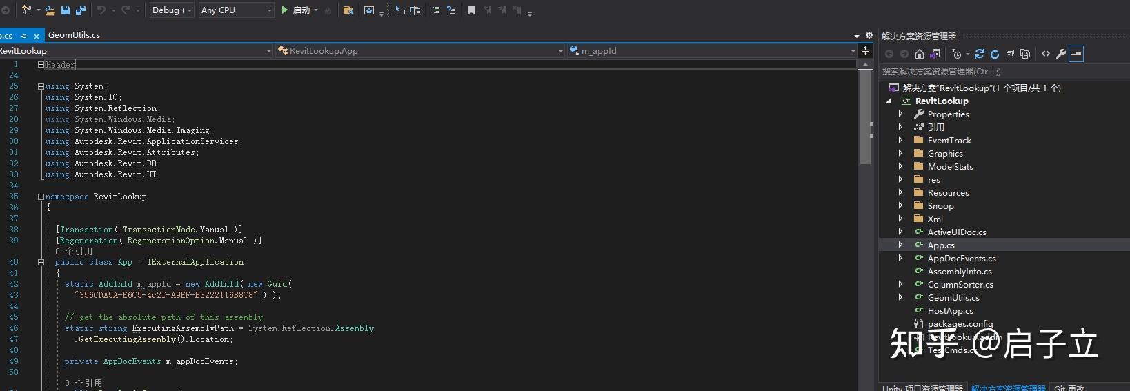This screenshot has width=1130, height=391.
Task: Toggle Preview Selected Items in Solution Explorer
Action: tap(1076, 54)
